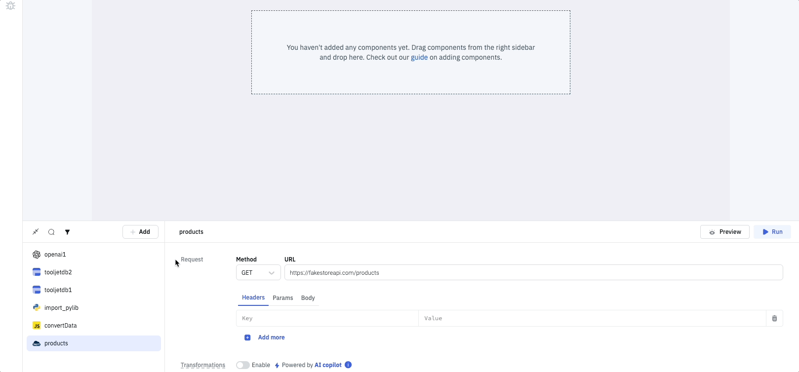Open the guide link on canvas
This screenshot has width=799, height=372.
[x=419, y=58]
